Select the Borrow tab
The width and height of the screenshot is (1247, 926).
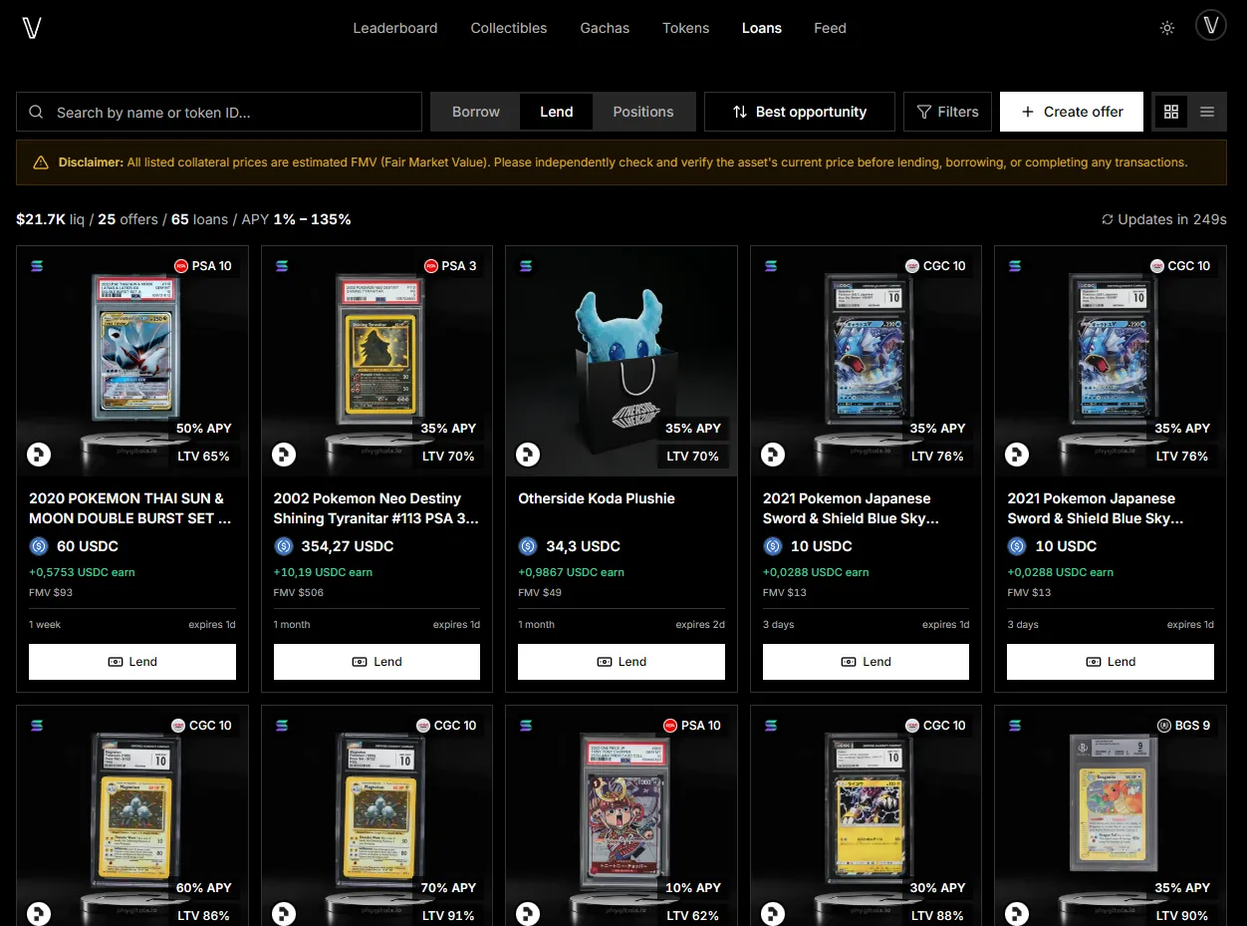point(476,112)
